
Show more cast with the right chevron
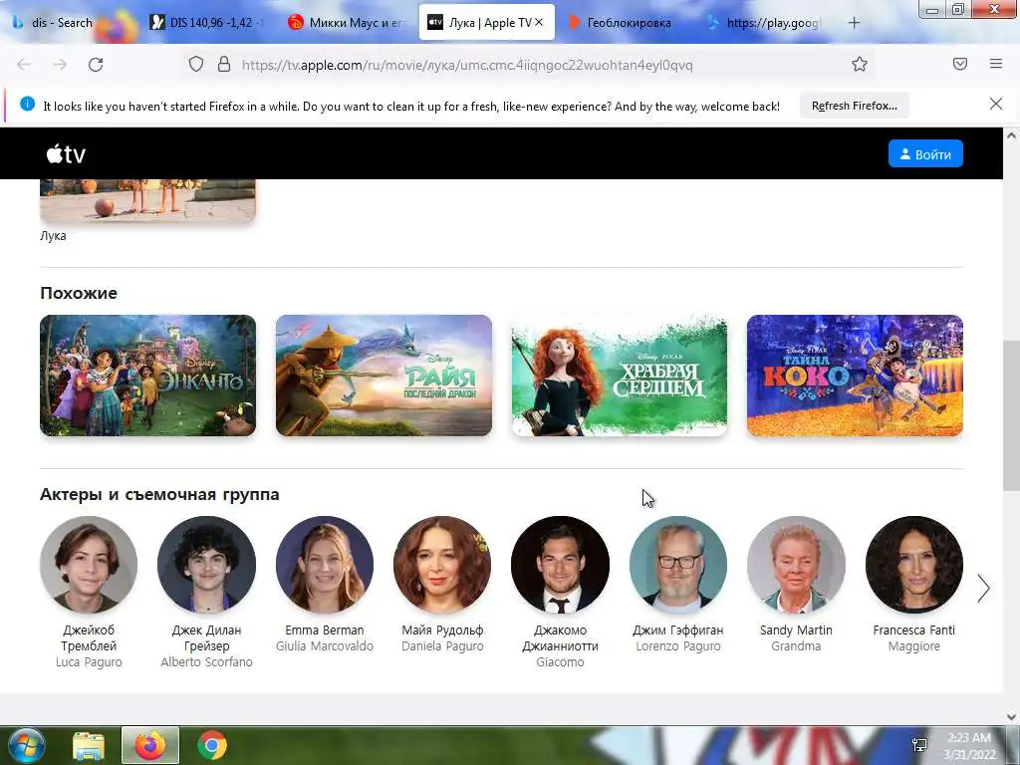[983, 588]
